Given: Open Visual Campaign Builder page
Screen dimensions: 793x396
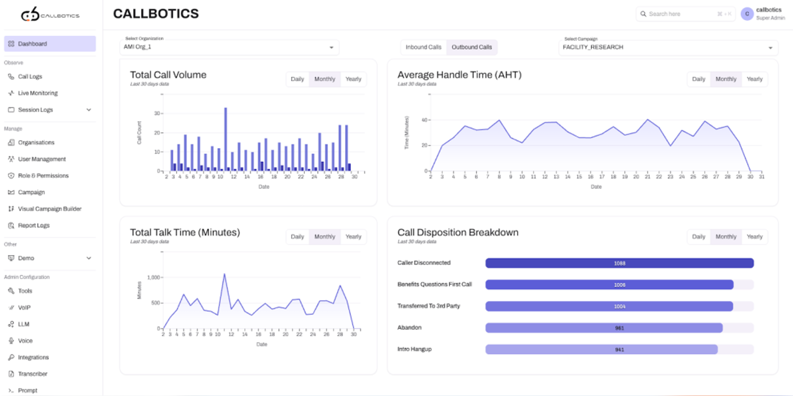Looking at the screenshot, I should tap(50, 209).
